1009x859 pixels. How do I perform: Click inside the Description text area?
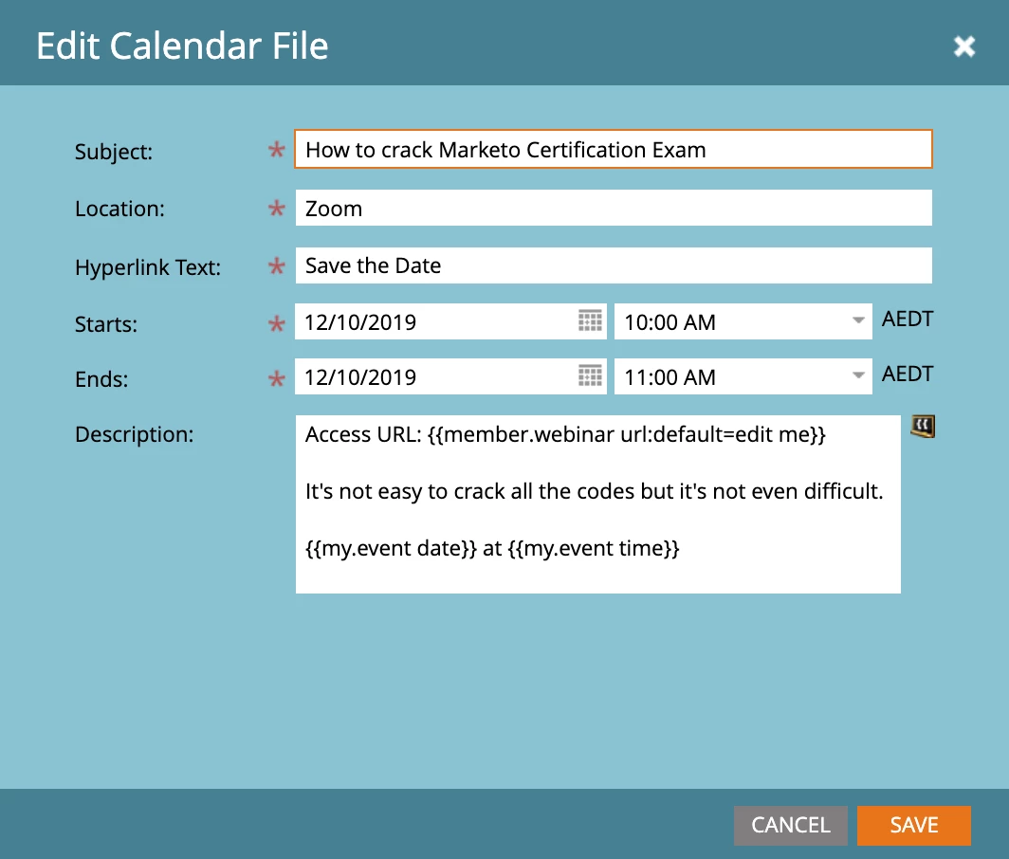coord(597,504)
